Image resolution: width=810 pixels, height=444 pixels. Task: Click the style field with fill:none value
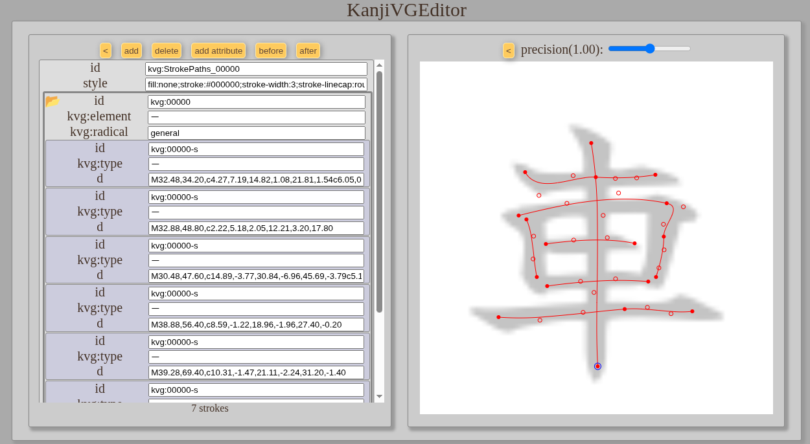click(256, 84)
